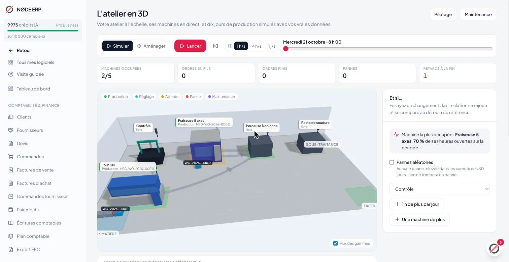509x262 pixels.
Task: Click the Commandes cart icon
Action: (x=11, y=157)
